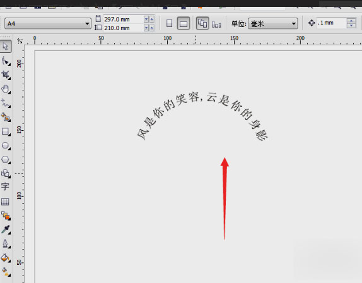
Task: Select the Smart fill tool
Action: coord(6,117)
